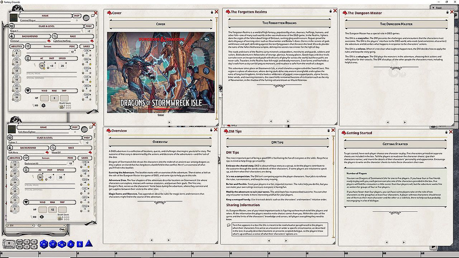Image resolution: width=459 pixels, height=258 pixels.
Task: Click the max HP field showing 9
Action: click(x=54, y=98)
